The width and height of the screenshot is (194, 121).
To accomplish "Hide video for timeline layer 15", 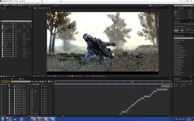I will pos(1,112).
